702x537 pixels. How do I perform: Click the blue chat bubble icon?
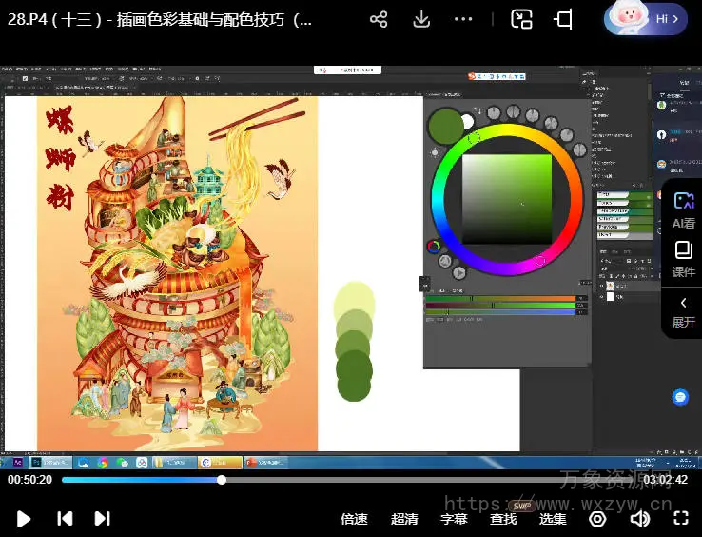680,397
